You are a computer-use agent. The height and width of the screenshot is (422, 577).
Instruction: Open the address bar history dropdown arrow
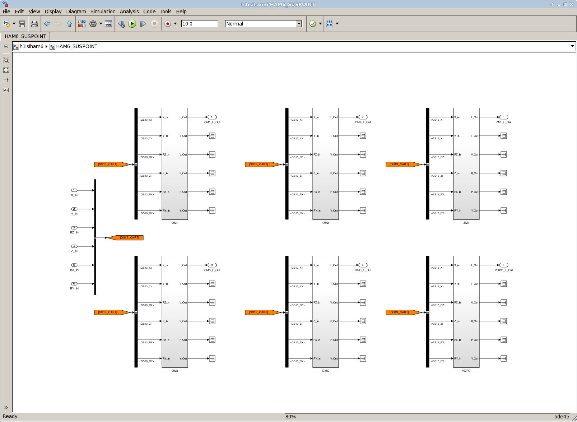coord(572,46)
